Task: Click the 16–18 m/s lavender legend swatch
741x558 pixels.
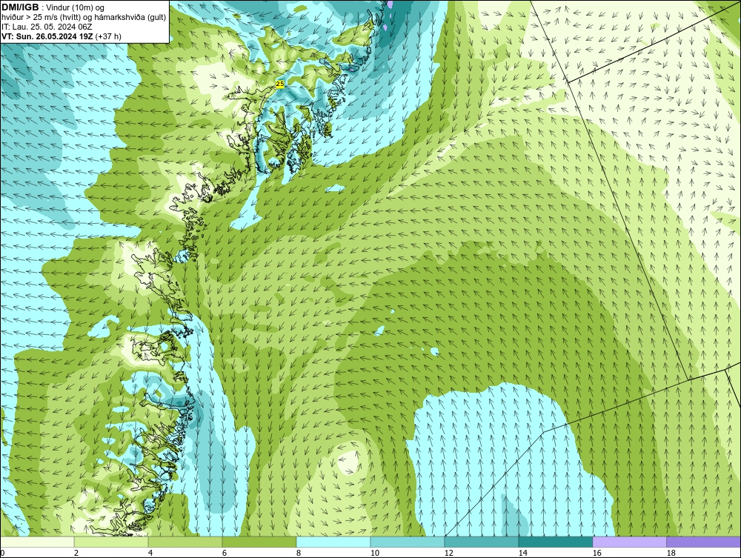Action: click(630, 542)
